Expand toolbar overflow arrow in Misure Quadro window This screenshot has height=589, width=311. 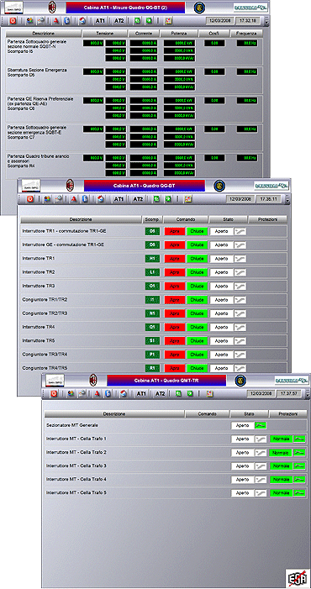(x=267, y=21)
